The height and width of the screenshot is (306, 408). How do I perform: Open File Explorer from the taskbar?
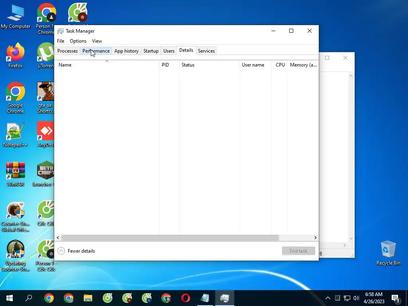[x=88, y=298]
